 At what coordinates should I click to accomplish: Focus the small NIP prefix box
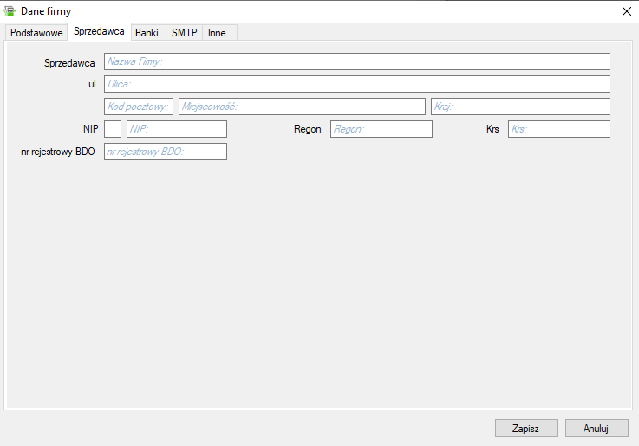(x=113, y=129)
